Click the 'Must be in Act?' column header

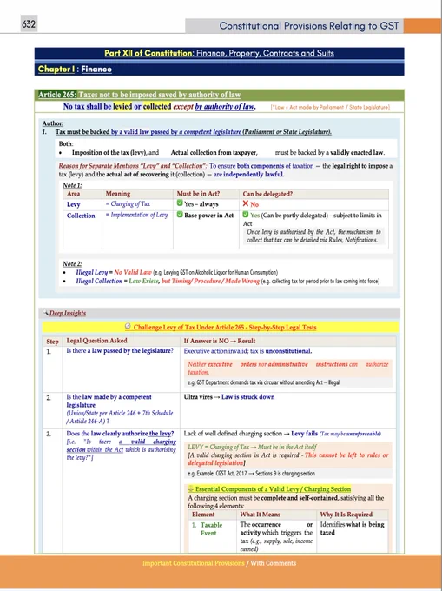pyautogui.click(x=198, y=194)
